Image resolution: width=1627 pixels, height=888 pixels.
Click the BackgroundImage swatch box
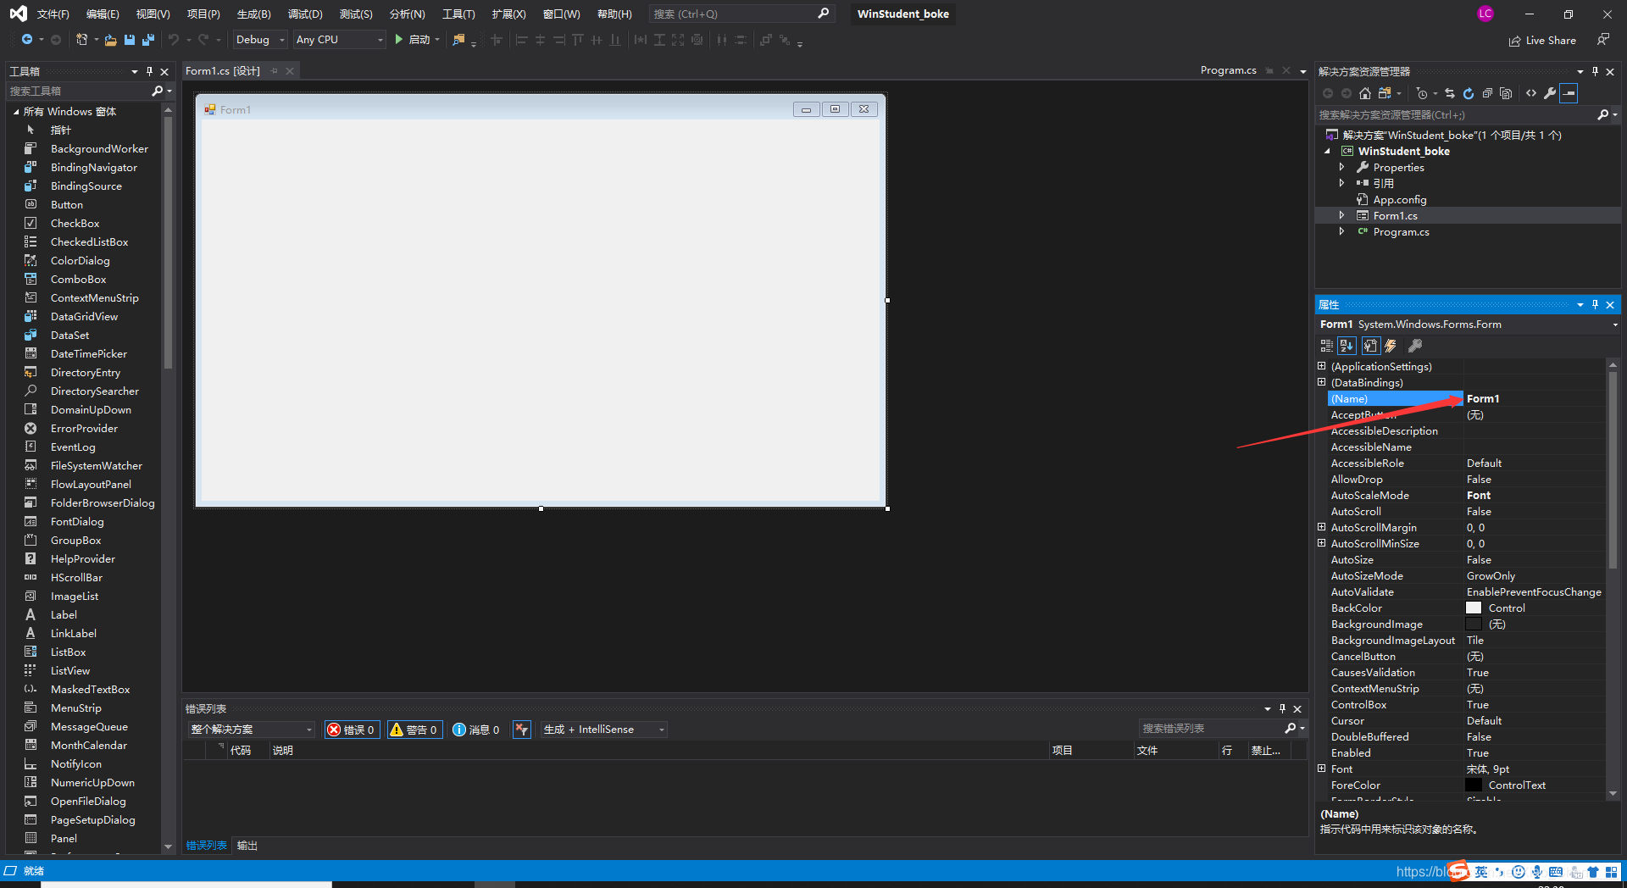pos(1474,624)
